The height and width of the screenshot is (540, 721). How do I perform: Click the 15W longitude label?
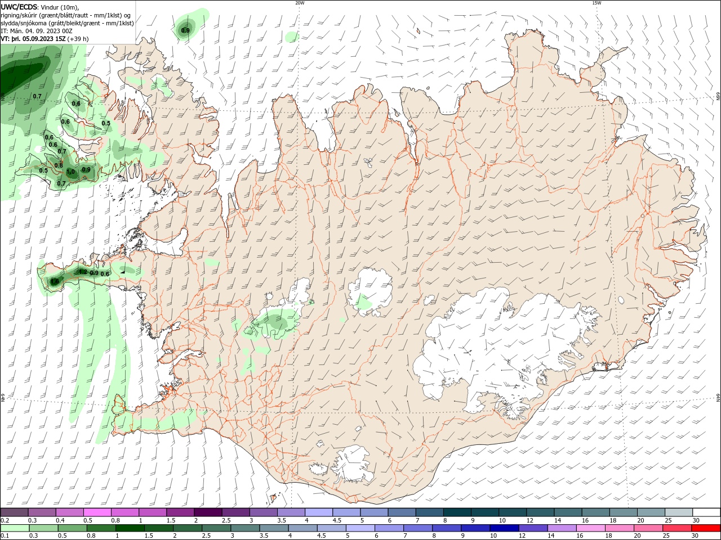point(597,3)
